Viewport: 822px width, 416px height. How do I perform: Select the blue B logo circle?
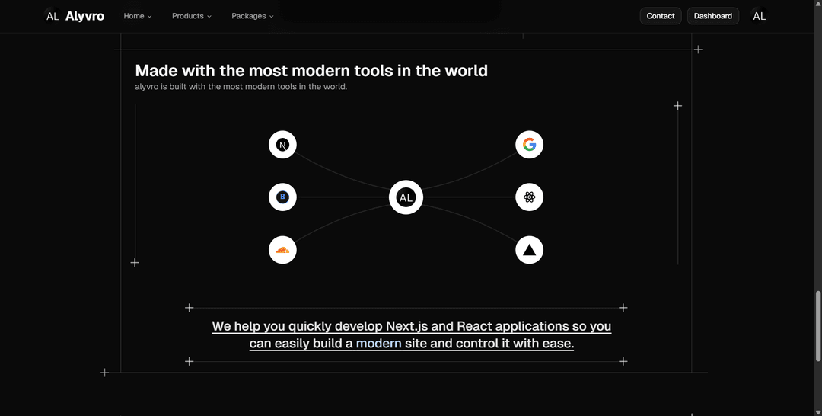point(282,197)
